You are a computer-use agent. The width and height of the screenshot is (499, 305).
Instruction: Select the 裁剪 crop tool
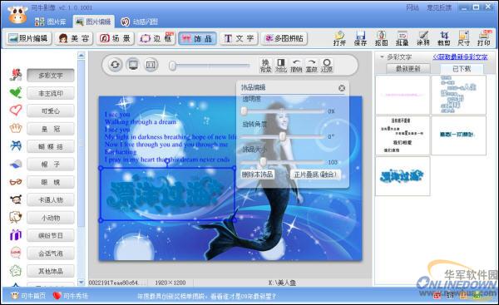click(x=443, y=38)
